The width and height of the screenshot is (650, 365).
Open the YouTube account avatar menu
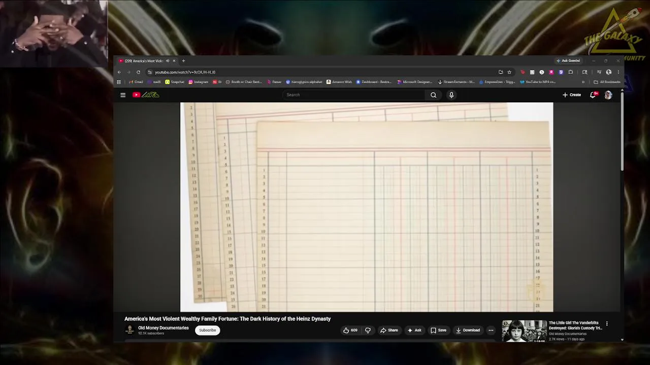tap(608, 95)
